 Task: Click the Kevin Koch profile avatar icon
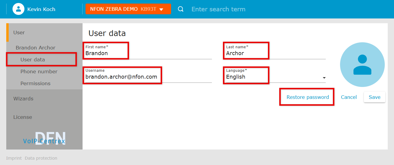coord(18,9)
